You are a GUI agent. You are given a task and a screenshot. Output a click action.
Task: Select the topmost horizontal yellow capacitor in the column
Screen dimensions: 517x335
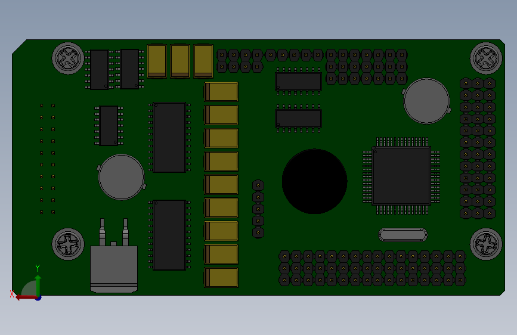pyautogui.click(x=221, y=92)
